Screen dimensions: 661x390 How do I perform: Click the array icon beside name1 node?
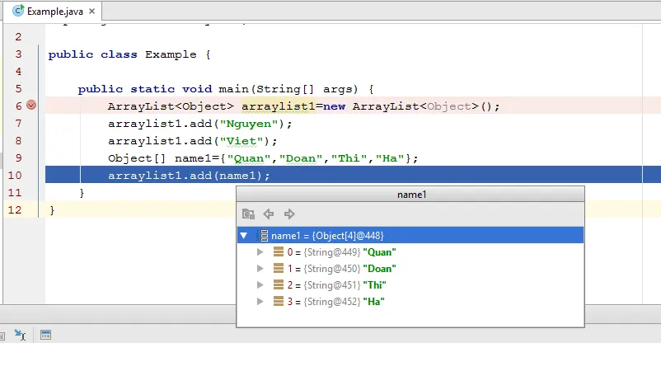point(262,236)
